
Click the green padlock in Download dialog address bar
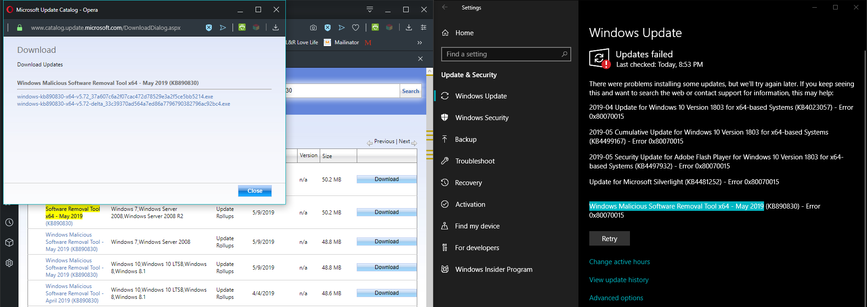19,28
